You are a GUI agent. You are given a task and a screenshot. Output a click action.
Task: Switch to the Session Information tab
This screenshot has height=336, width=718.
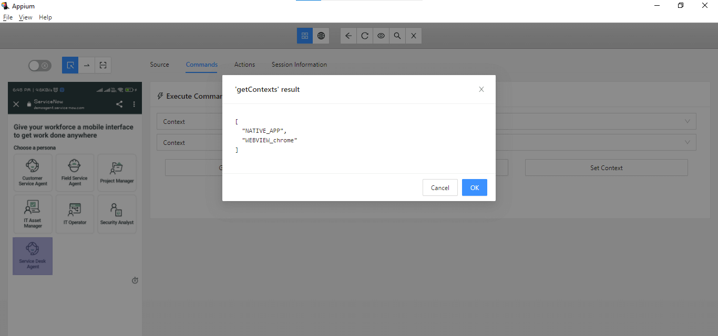(x=299, y=65)
